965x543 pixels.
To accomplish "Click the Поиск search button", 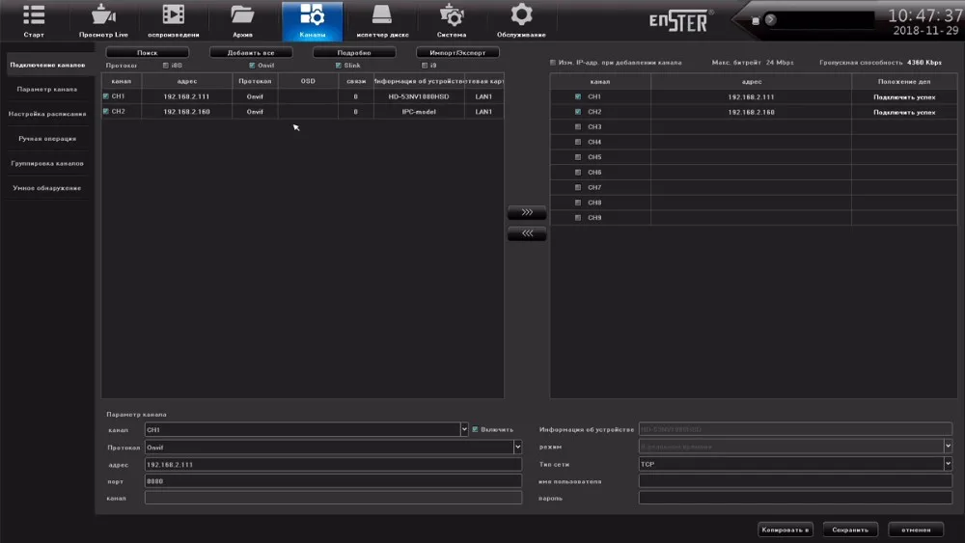I will 147,53.
